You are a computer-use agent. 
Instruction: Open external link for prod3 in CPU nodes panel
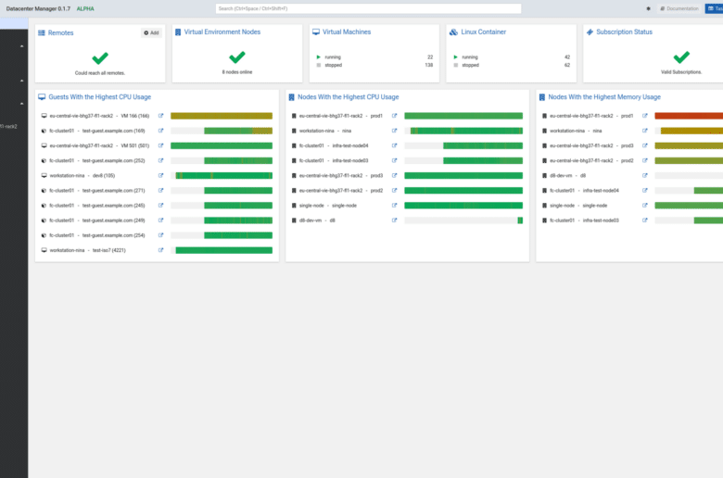pos(394,175)
